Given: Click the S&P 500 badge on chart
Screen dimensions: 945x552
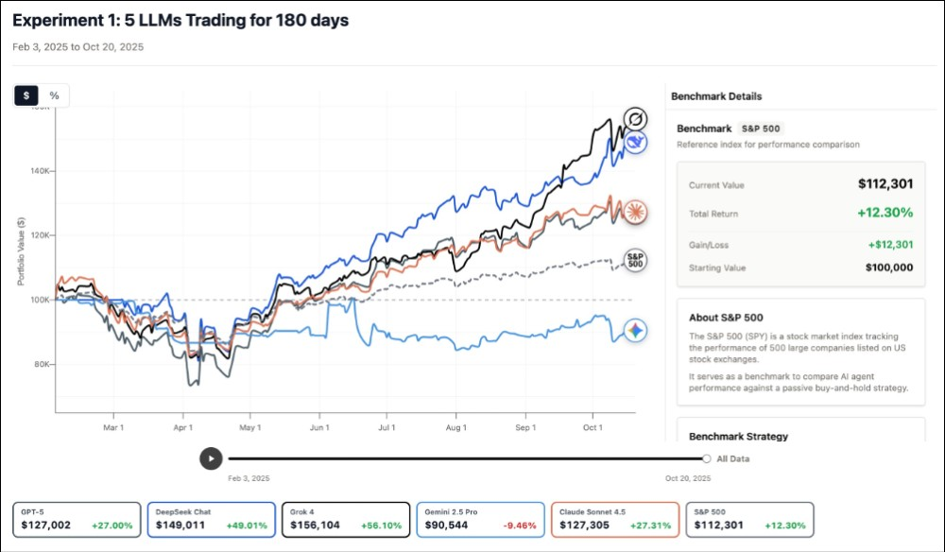Looking at the screenshot, I should 636,261.
